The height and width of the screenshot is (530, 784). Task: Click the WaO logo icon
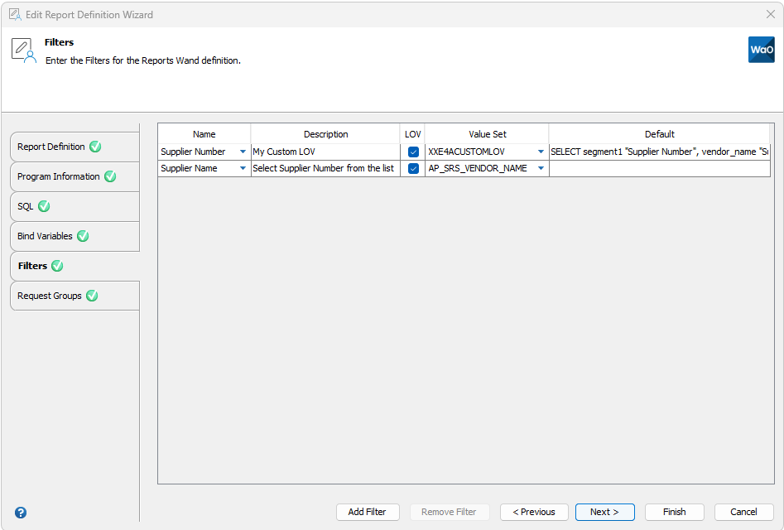pyautogui.click(x=761, y=50)
